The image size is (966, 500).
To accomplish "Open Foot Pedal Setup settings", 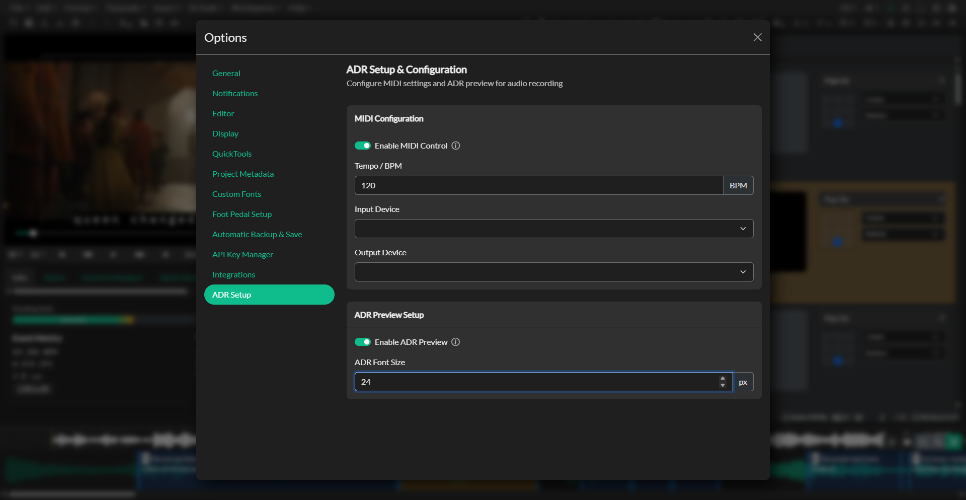I will click(242, 214).
